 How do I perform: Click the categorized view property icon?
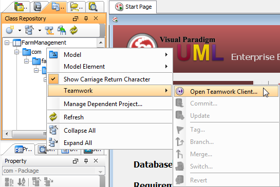[x=9, y=182]
